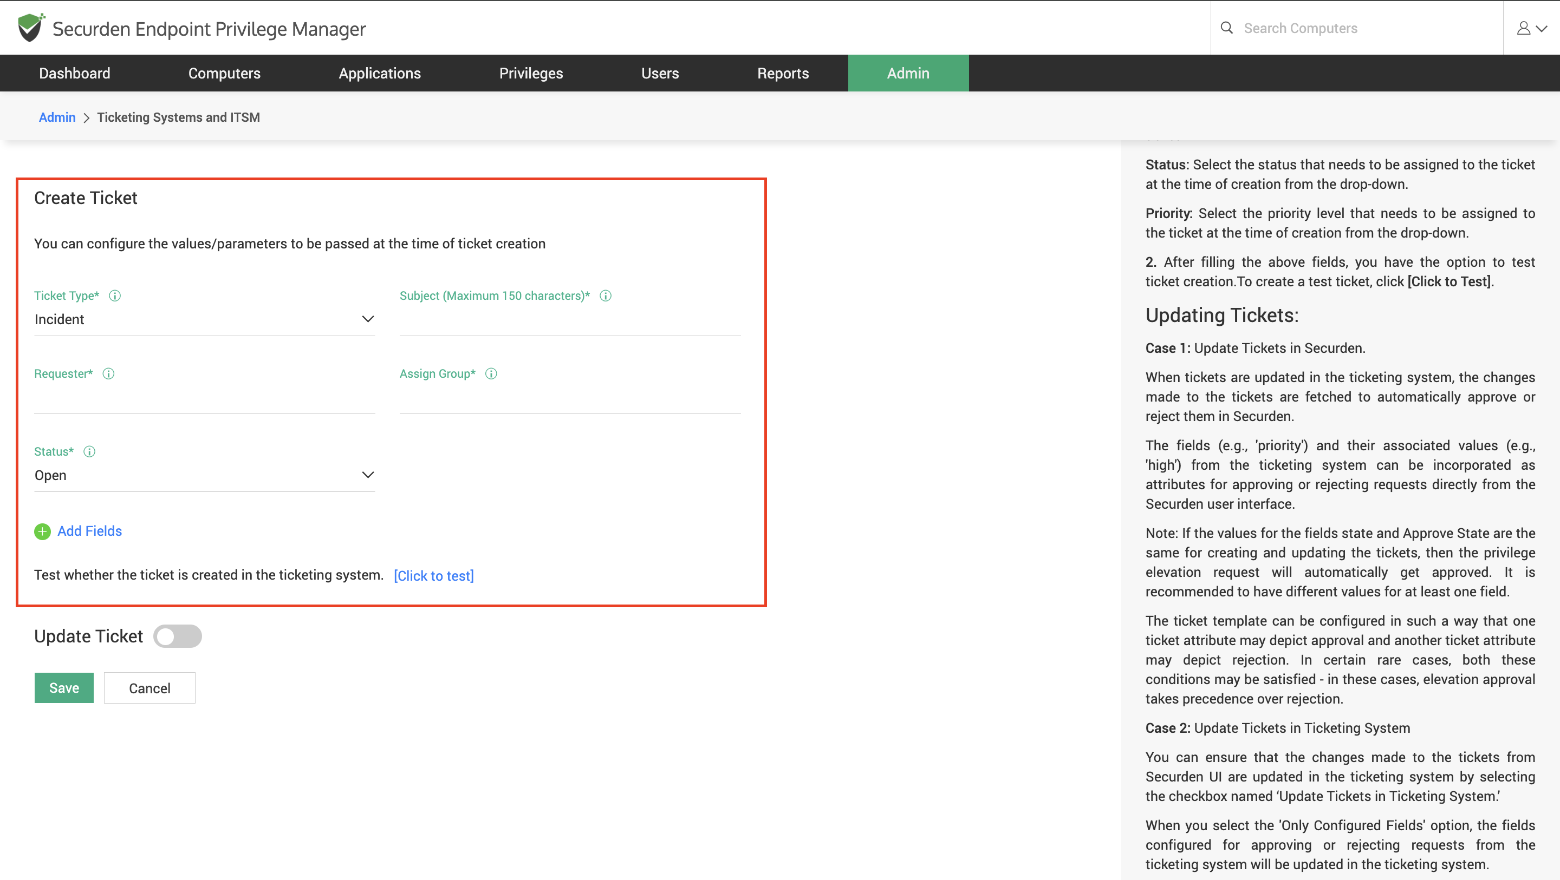Open the Dashboard tab
The image size is (1560, 880).
click(75, 73)
